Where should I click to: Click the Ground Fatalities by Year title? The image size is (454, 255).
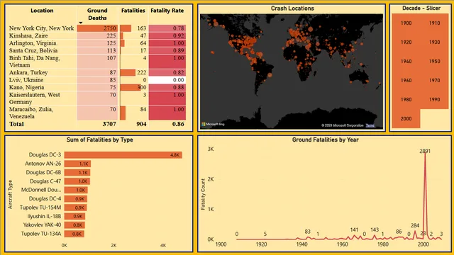(x=325, y=140)
